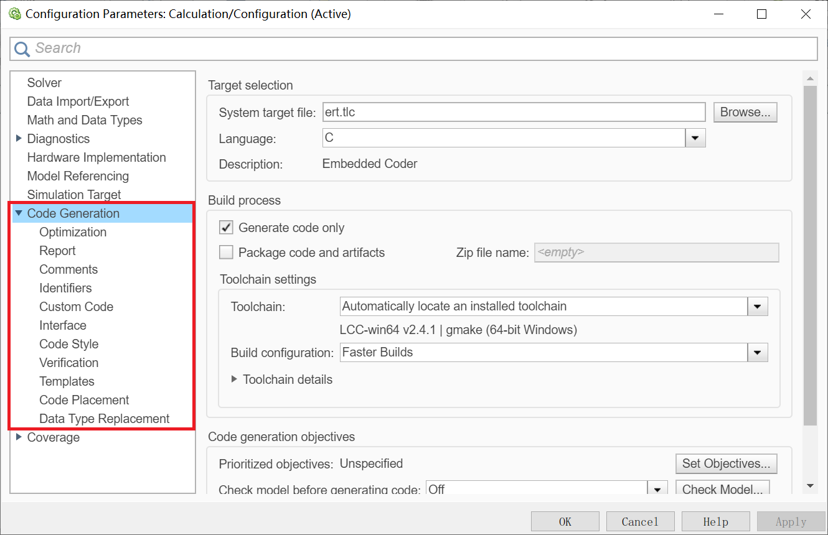Close the Configuration Parameters window
Image resolution: width=828 pixels, height=535 pixels.
click(x=805, y=14)
